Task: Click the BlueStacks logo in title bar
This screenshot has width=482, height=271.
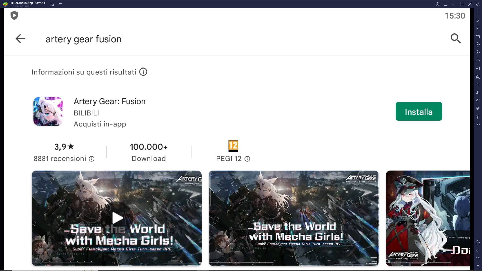Action: [5, 4]
